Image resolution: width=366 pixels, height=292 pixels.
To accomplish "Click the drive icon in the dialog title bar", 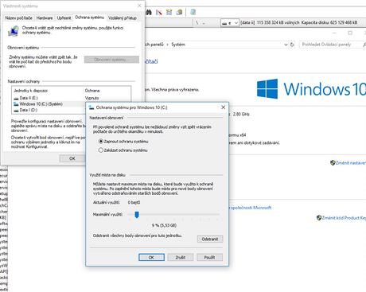I will tap(91, 107).
